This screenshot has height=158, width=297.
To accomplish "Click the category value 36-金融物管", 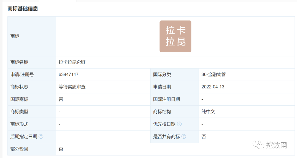I will [214, 74].
